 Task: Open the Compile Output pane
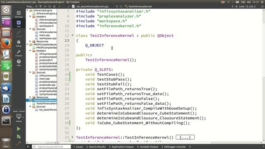click(x=147, y=147)
